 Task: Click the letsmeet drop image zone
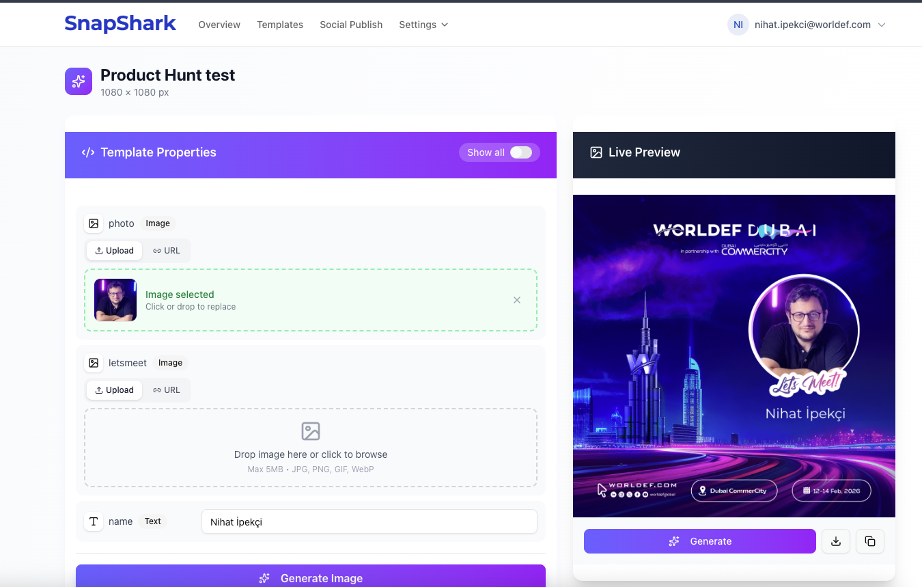[x=311, y=448]
